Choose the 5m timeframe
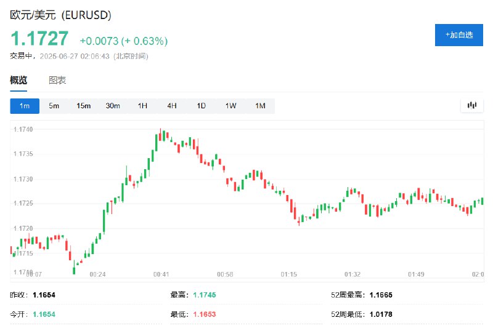Viewport: 493px width, 331px height. coord(54,106)
